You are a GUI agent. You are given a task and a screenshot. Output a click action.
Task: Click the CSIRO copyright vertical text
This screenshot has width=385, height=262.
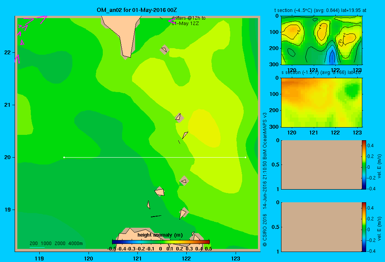265,180
